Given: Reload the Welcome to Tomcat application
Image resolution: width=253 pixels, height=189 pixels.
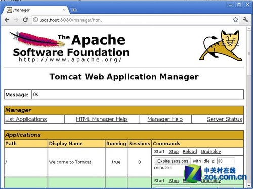Looking at the screenshot, I should pos(190,152).
